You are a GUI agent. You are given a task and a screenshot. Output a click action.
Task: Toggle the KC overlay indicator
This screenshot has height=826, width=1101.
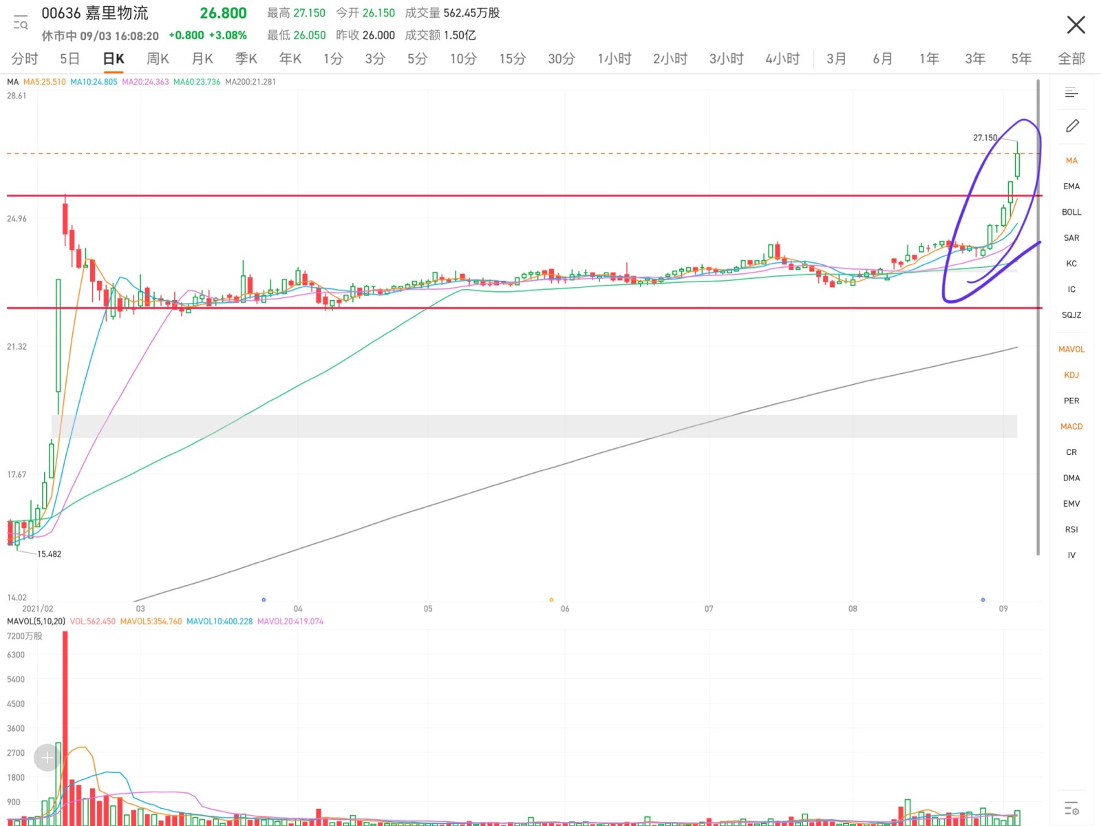[x=1071, y=264]
